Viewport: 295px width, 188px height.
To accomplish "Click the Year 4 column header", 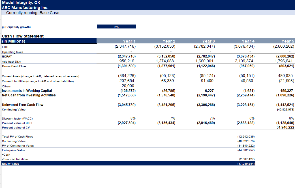I will [248, 41].
